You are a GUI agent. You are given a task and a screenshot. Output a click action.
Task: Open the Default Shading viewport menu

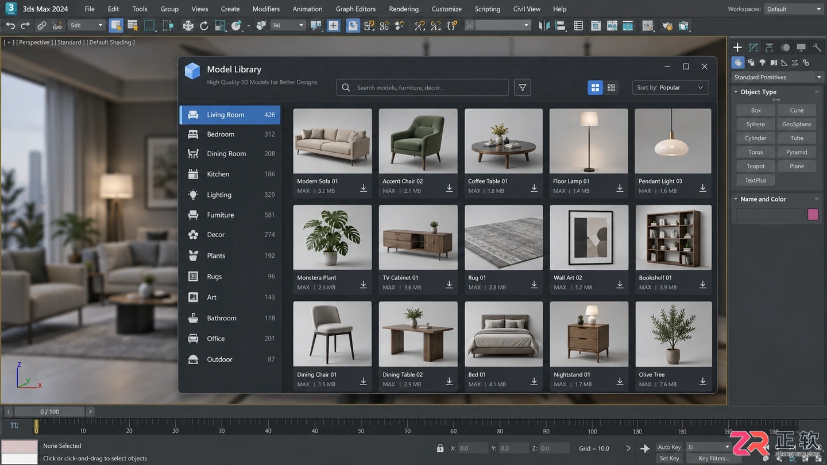[111, 42]
